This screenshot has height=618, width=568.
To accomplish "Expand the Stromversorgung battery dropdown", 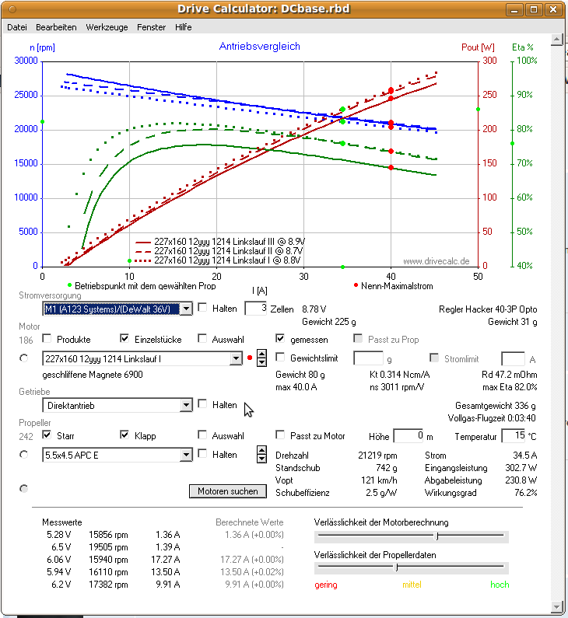I will pos(185,309).
